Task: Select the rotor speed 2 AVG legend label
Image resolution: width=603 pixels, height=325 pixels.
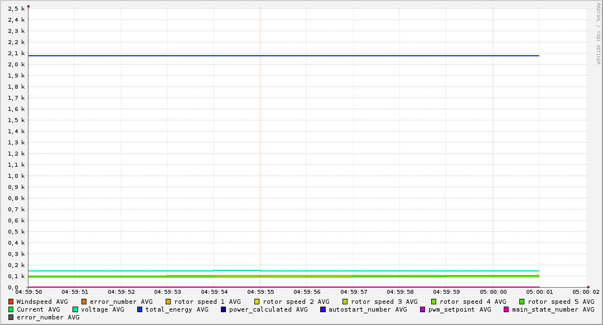Action: [296, 302]
